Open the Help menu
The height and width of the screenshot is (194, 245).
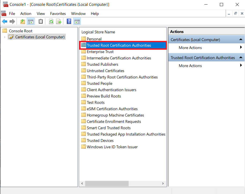[x=95, y=14]
